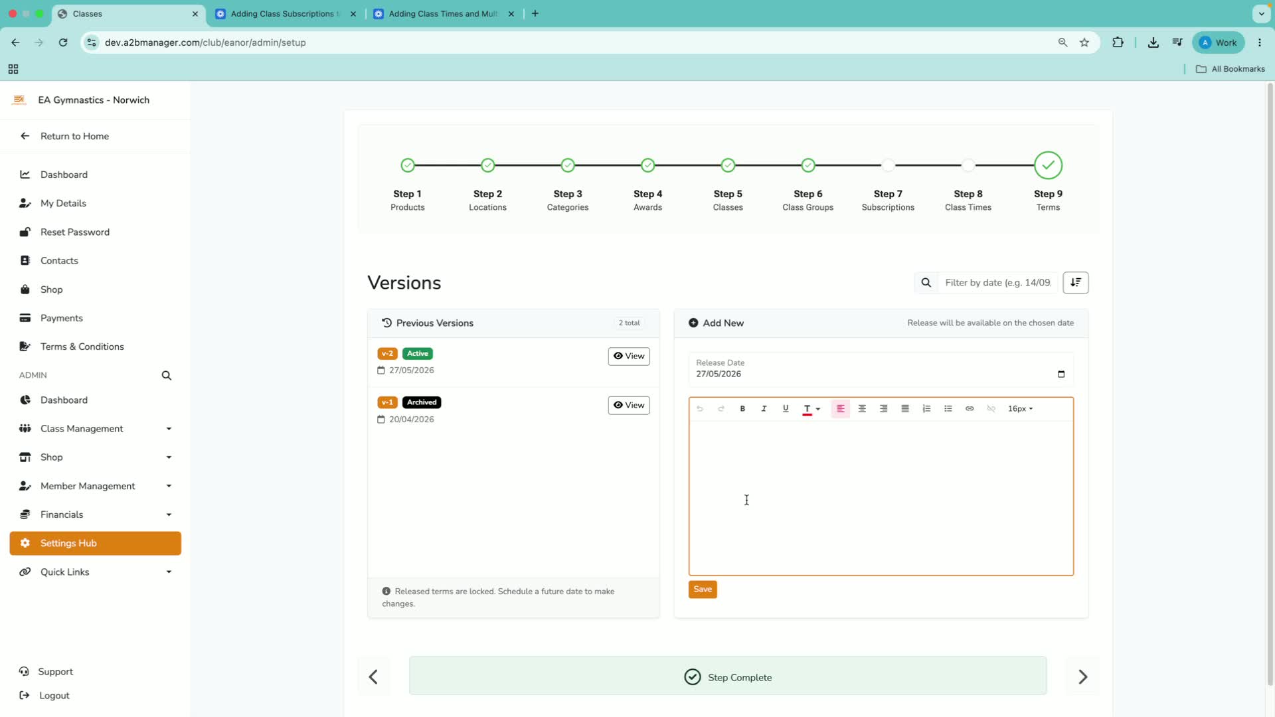The width and height of the screenshot is (1275, 717).
Task: Insert a link in the editor
Action: [x=970, y=408]
